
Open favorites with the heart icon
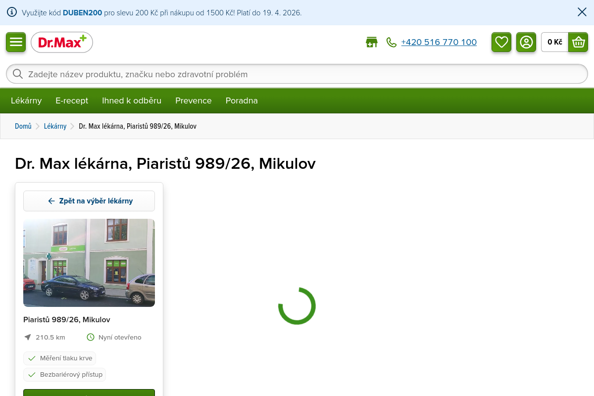click(501, 42)
